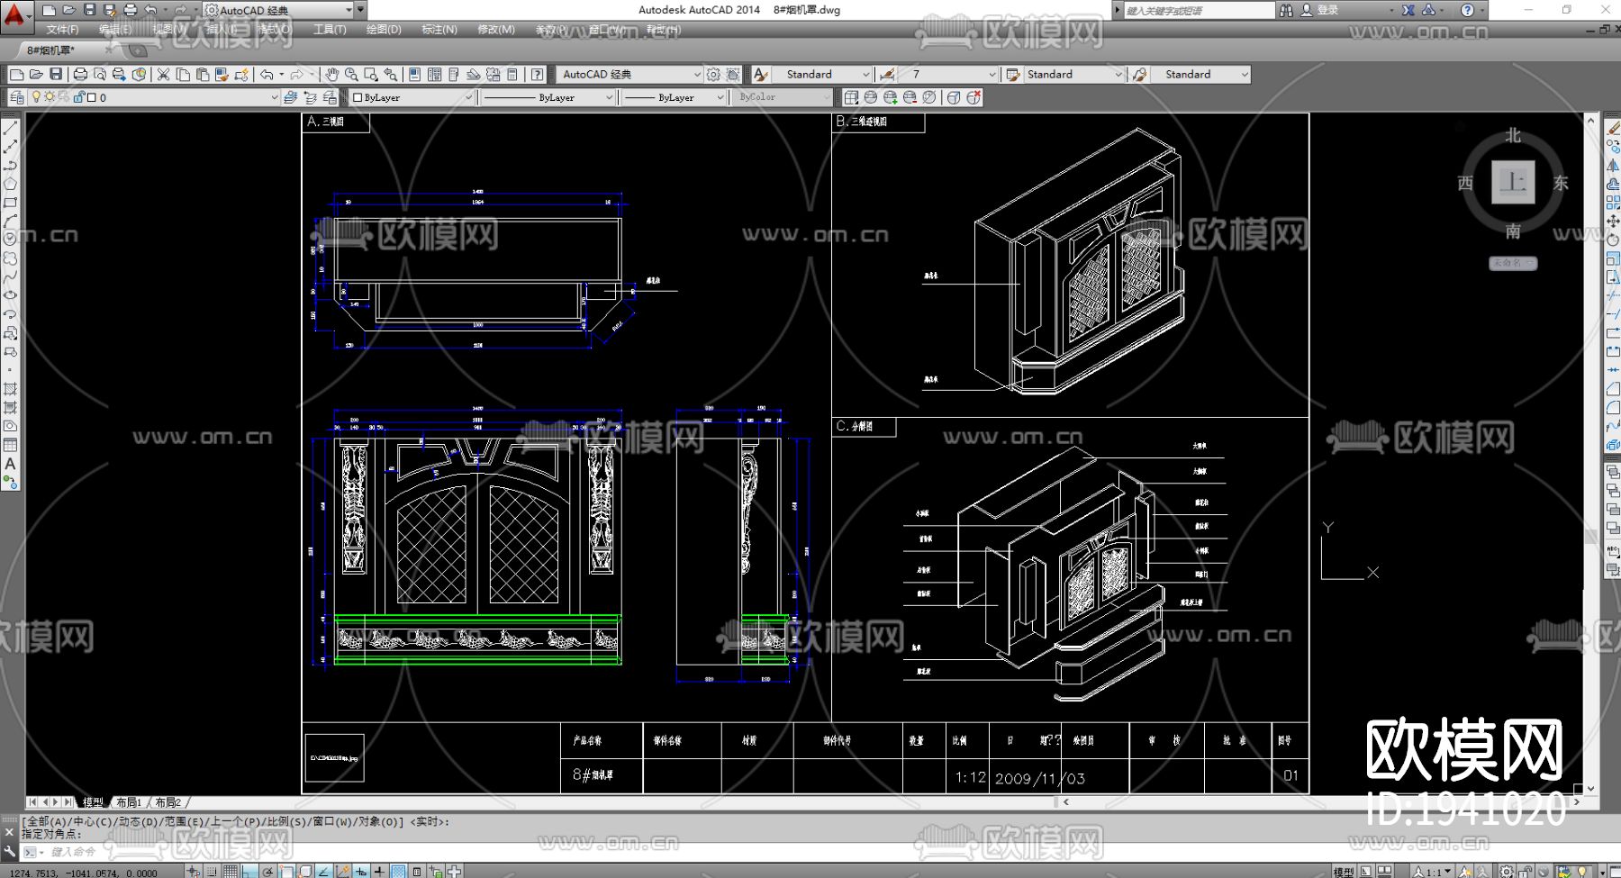
Task: Click the Undo arrow in standard toolbar
Action: click(267, 75)
